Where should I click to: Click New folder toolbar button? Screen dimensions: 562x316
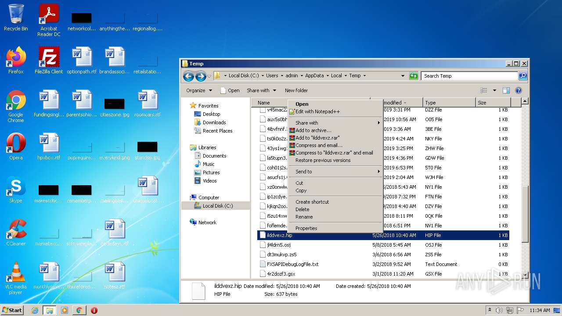tap(296, 90)
